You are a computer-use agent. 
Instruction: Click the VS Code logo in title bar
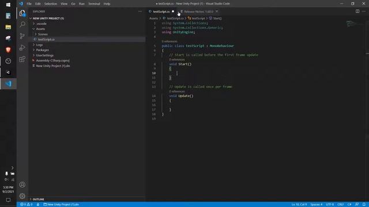pos(21,3)
